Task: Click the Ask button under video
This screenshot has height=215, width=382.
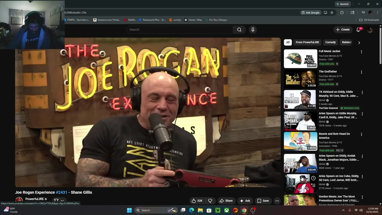Action: (x=245, y=201)
